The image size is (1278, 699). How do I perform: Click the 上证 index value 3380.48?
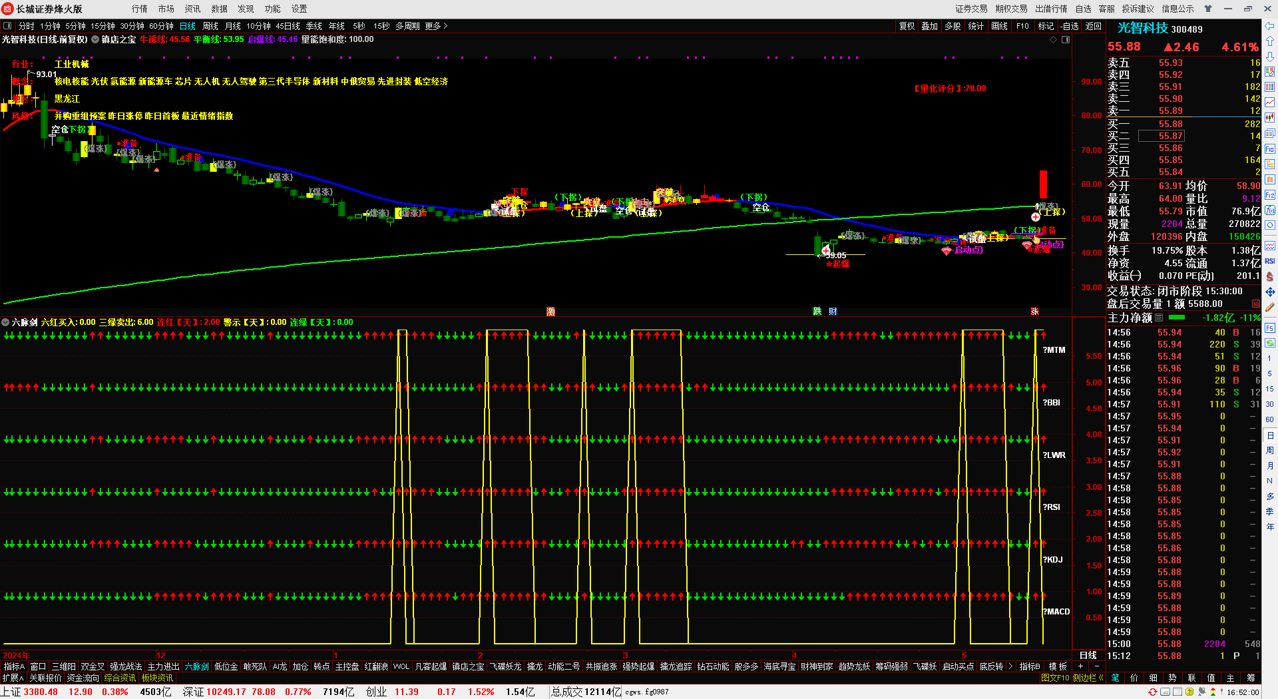(x=41, y=692)
